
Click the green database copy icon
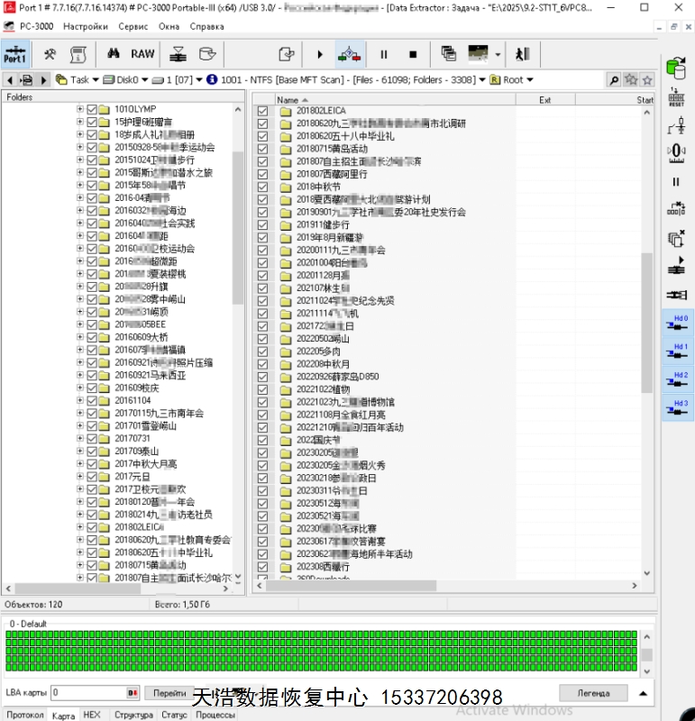point(676,68)
